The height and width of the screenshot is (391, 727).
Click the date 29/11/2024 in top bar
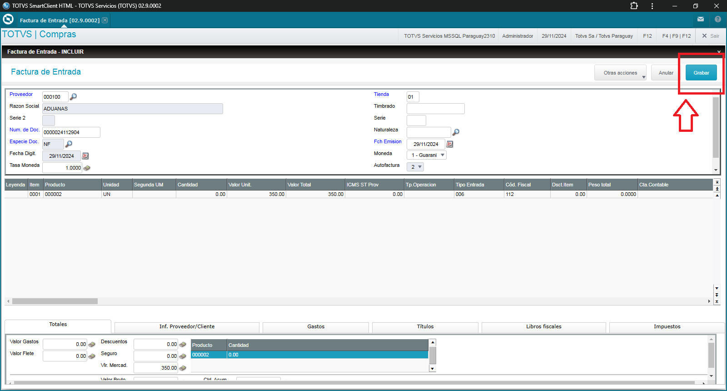click(x=554, y=36)
